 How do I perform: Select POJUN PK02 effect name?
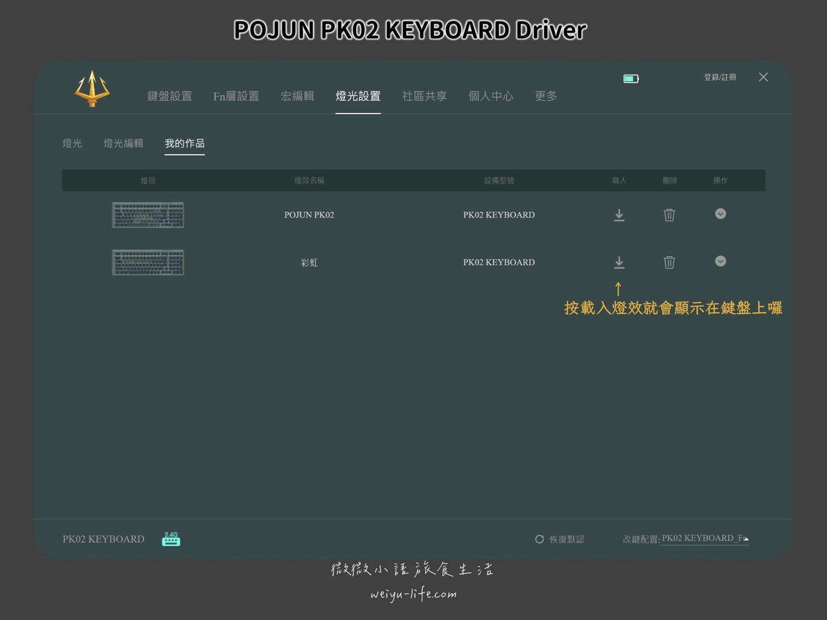click(309, 215)
